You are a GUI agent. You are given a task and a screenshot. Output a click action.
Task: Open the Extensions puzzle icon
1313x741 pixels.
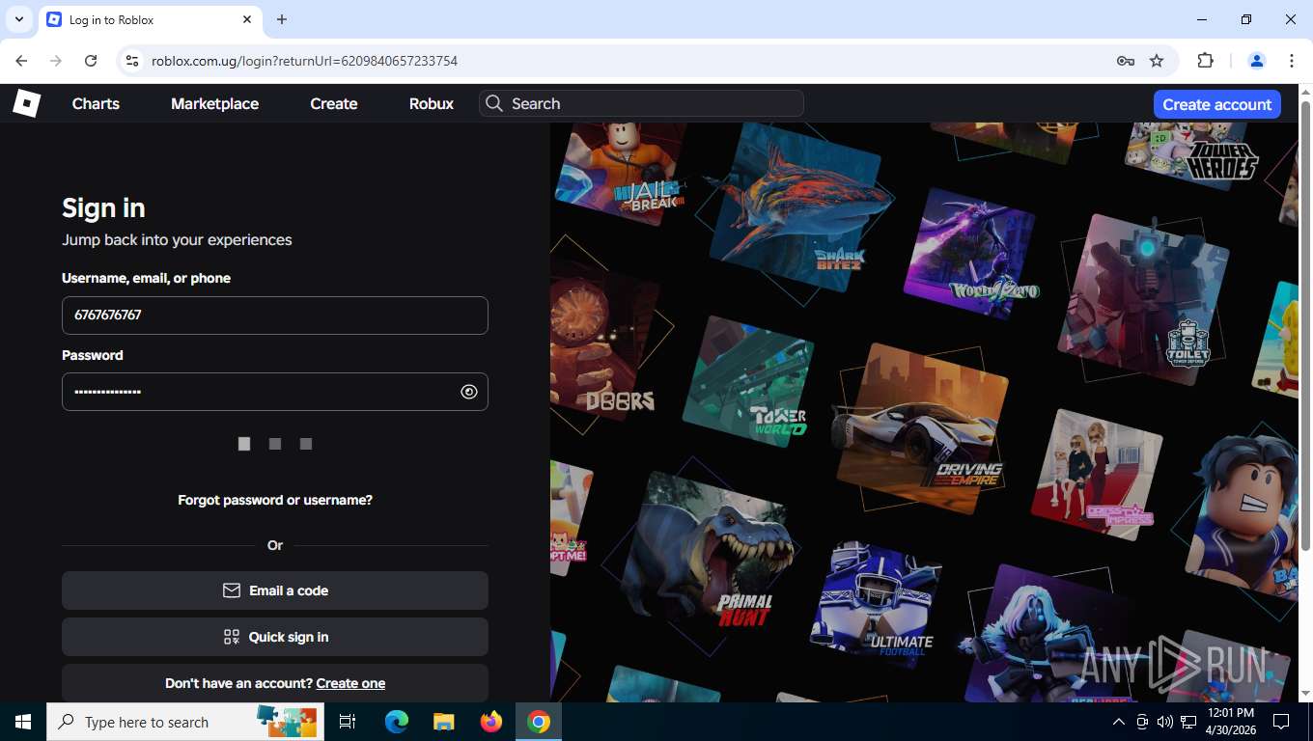[1205, 61]
